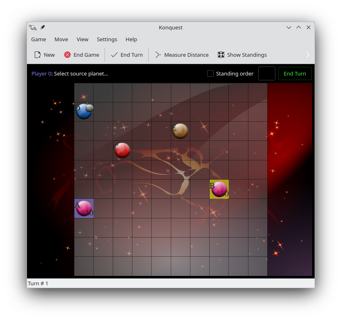Click the New game toolbar icon
The image size is (342, 320).
click(38, 55)
